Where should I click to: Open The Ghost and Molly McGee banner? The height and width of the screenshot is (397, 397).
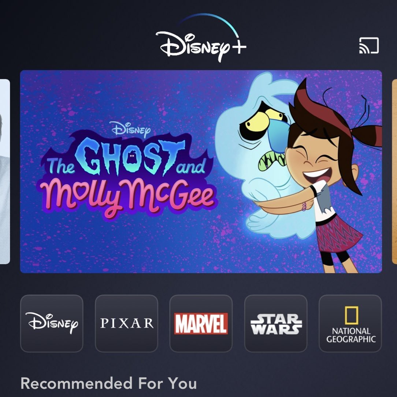(x=201, y=171)
